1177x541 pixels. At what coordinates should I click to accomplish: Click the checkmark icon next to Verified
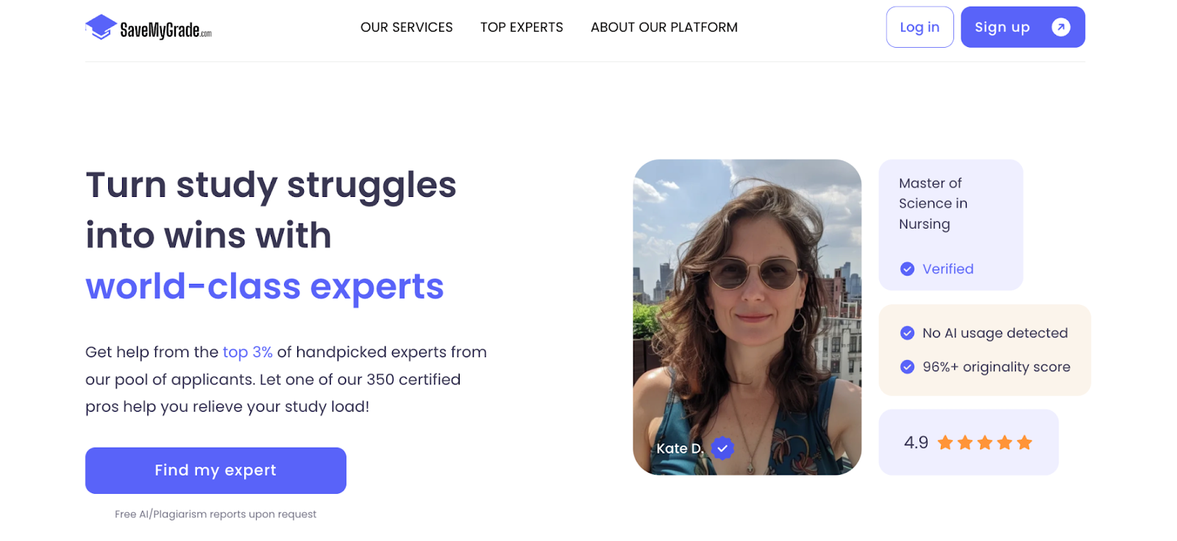click(907, 269)
